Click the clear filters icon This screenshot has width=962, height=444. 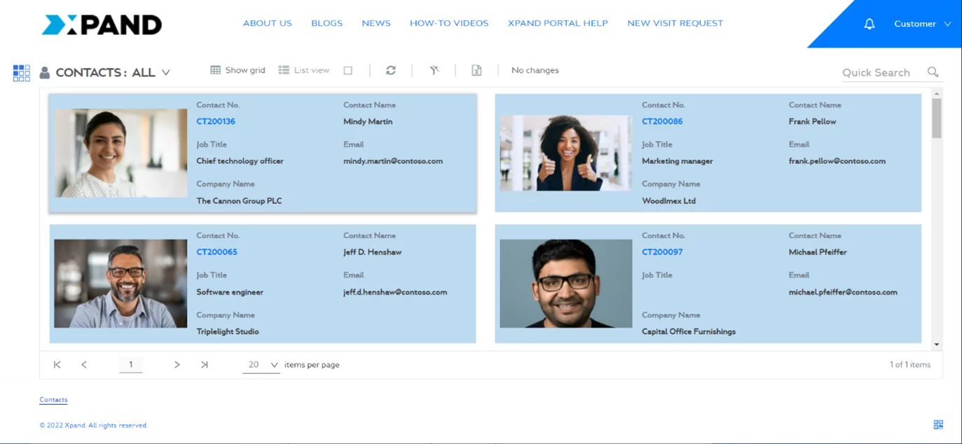point(434,70)
